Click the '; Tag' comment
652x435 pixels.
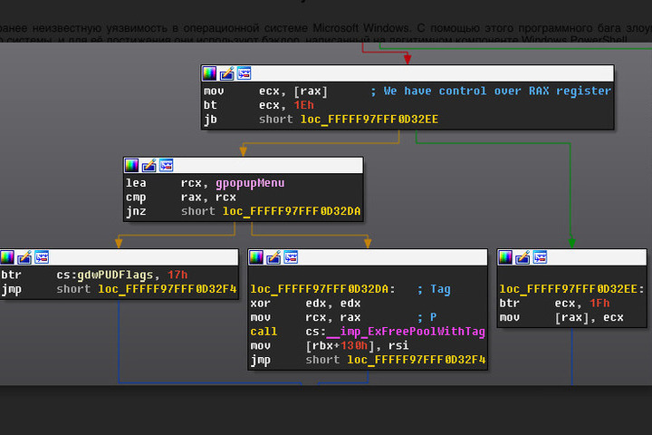434,289
